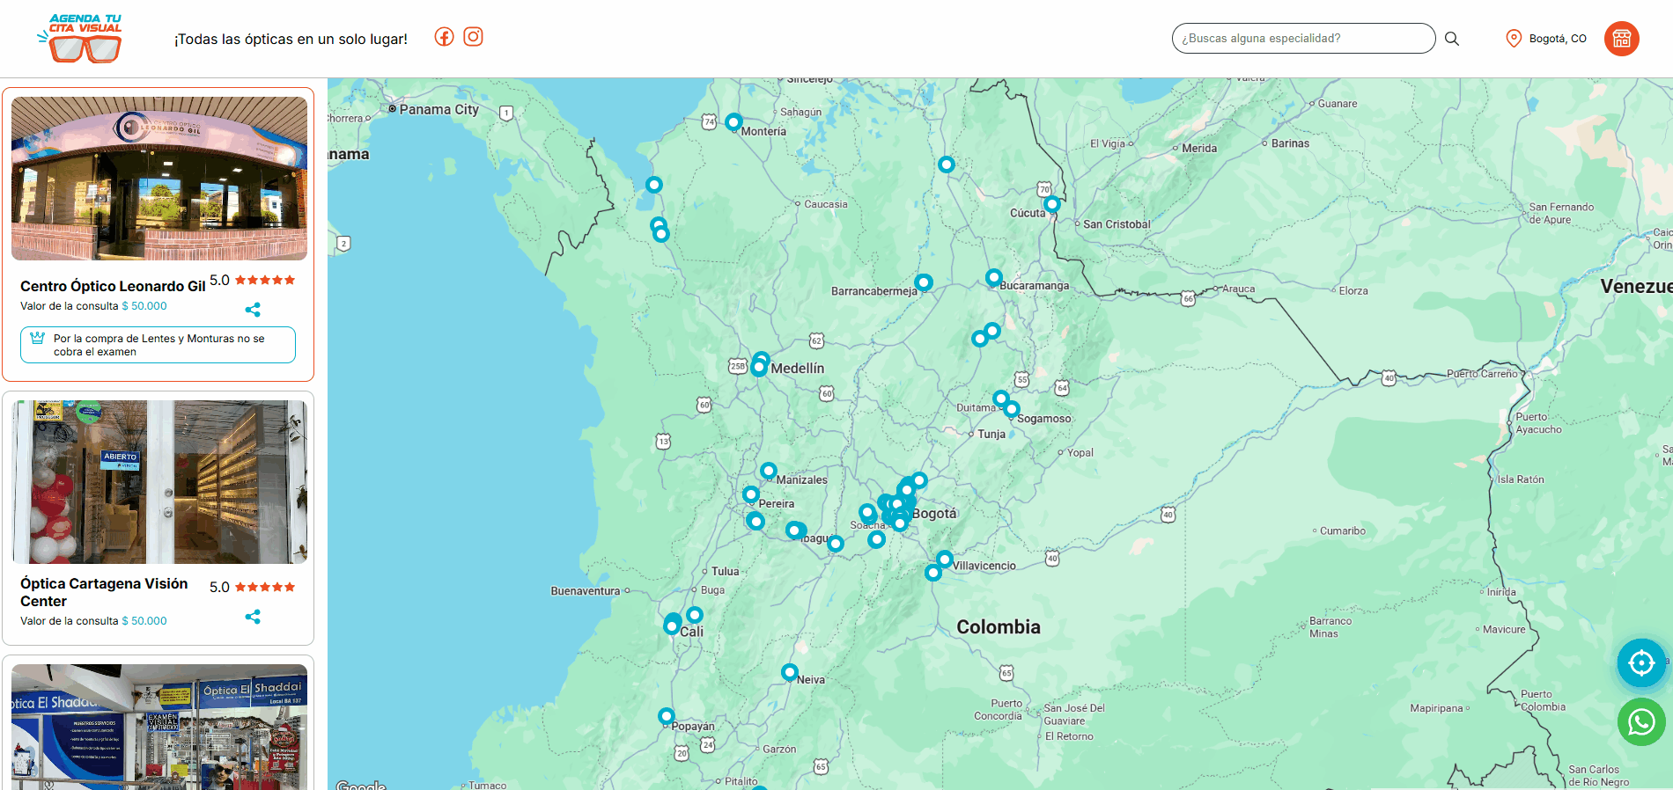Screen dimensions: 1673x790
Task: Select the map marker at Neiva
Action: coord(790,672)
